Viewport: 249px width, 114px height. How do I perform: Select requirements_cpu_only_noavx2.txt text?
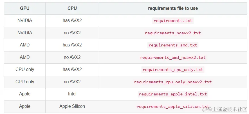pos(173,82)
